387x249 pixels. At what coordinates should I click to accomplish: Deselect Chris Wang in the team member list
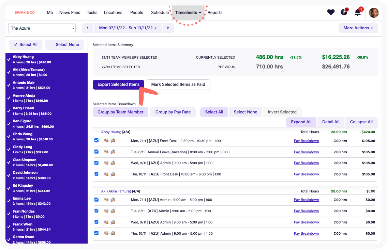[9, 136]
